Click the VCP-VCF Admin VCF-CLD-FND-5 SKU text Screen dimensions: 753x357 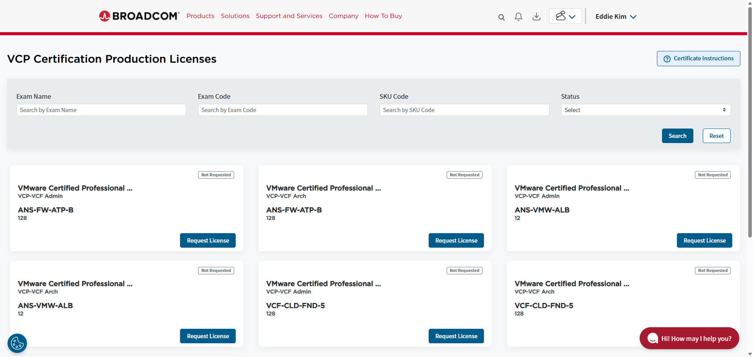coord(295,306)
